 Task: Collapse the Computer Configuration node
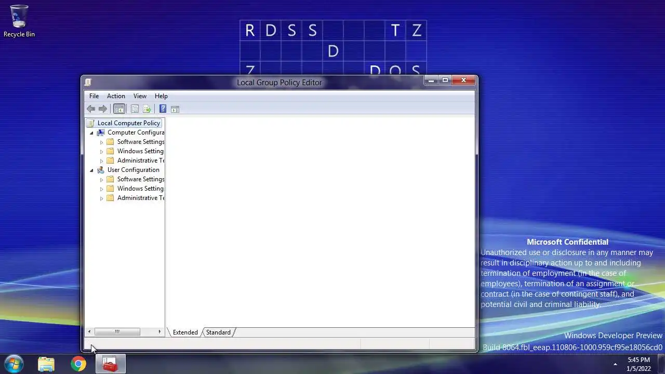click(91, 132)
